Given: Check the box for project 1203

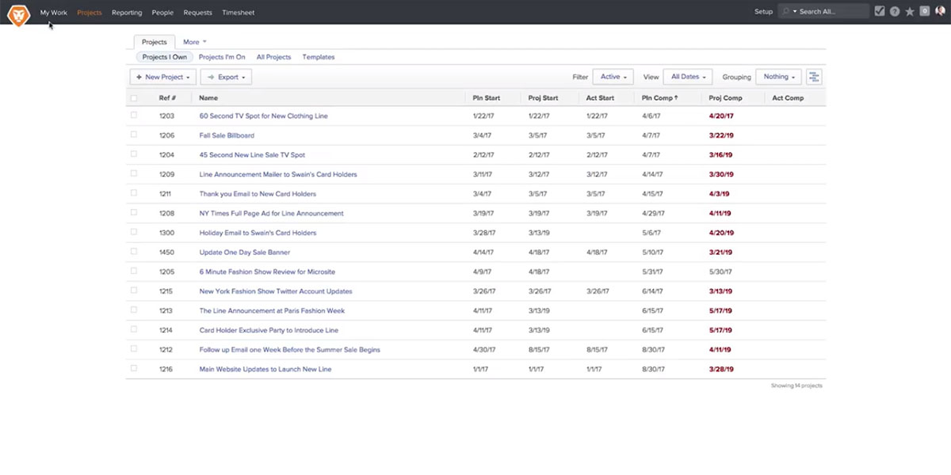Looking at the screenshot, I should pyautogui.click(x=134, y=116).
